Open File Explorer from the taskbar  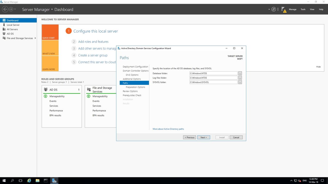pyautogui.click(x=37, y=180)
